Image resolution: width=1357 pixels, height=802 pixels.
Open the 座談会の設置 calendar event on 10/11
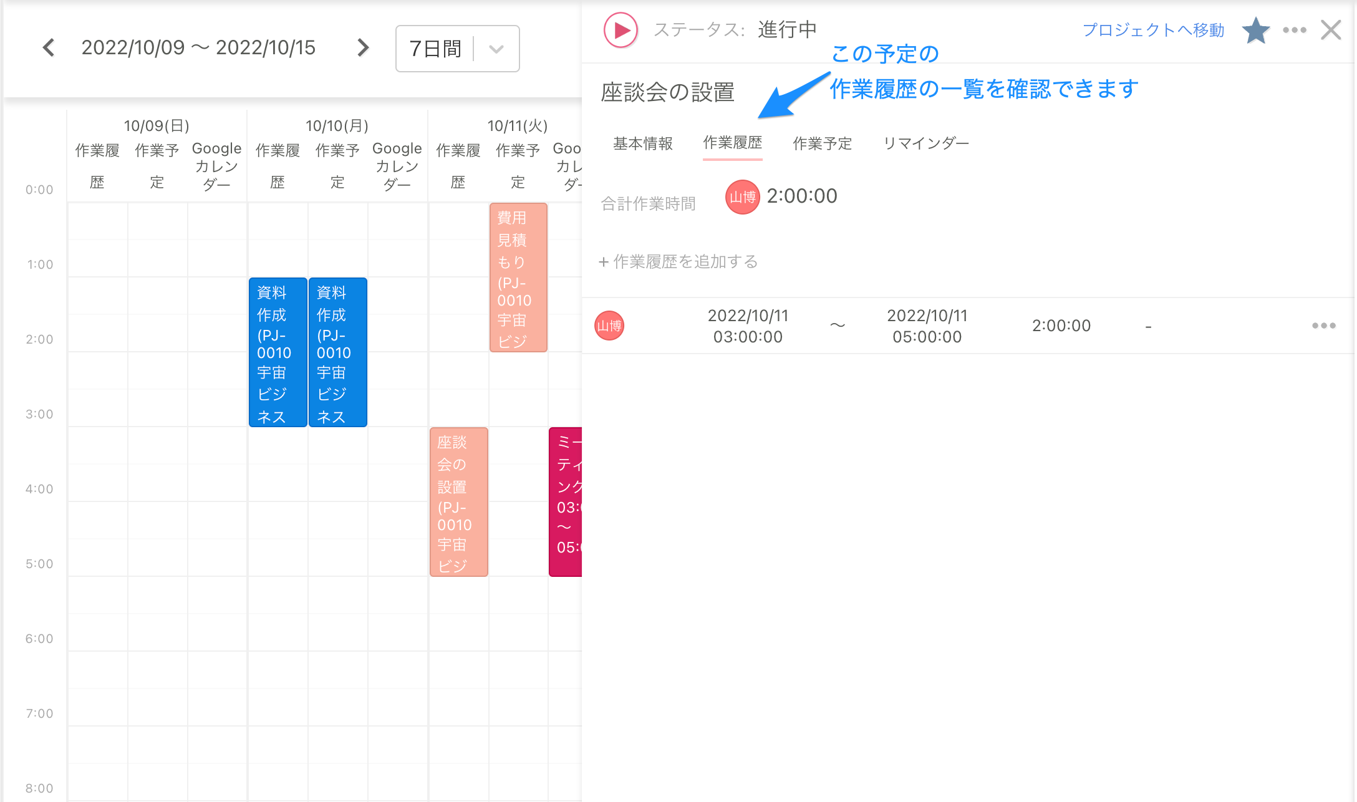[x=458, y=502]
